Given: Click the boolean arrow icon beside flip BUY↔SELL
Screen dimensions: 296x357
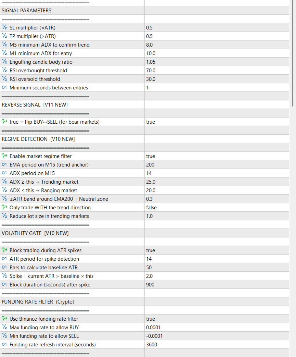Looking at the screenshot, I should point(4,122).
